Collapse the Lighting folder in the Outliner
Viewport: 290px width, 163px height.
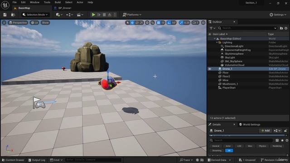tap(217, 43)
